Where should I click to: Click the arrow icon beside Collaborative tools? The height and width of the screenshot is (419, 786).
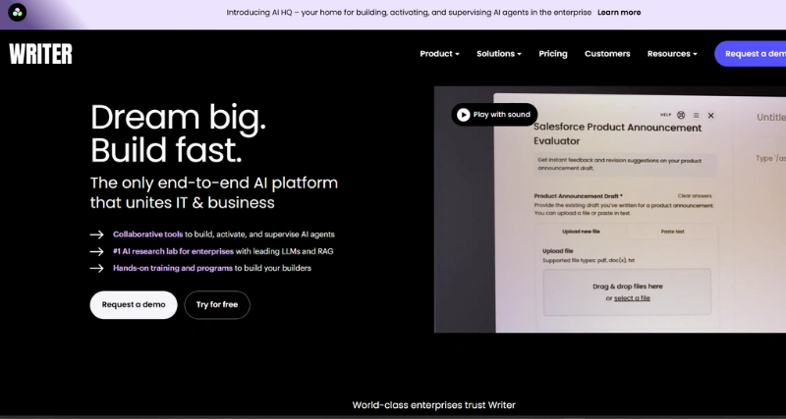pyautogui.click(x=96, y=235)
